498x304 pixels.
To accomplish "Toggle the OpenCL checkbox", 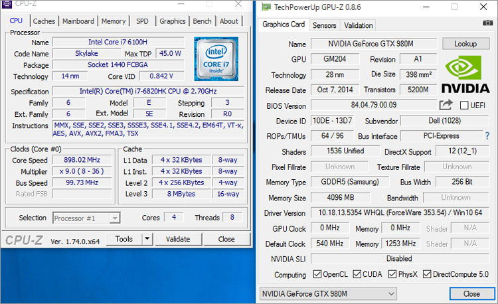I will point(317,274).
